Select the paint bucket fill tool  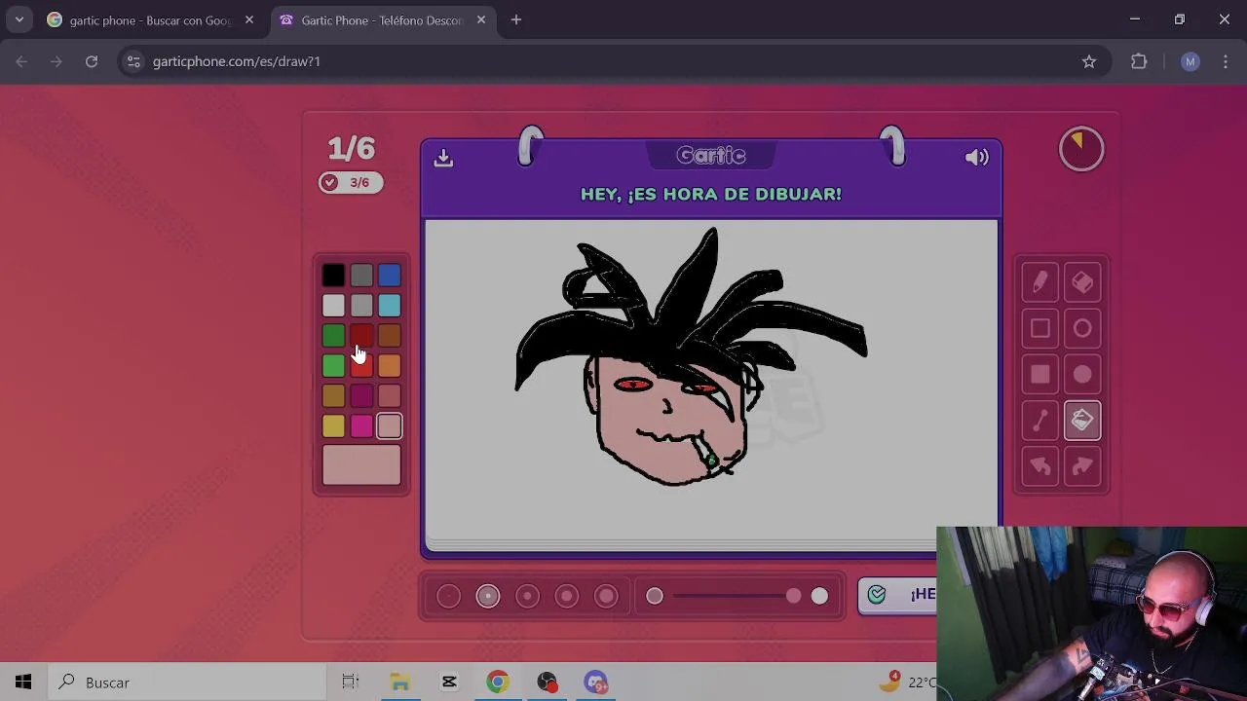click(1082, 421)
